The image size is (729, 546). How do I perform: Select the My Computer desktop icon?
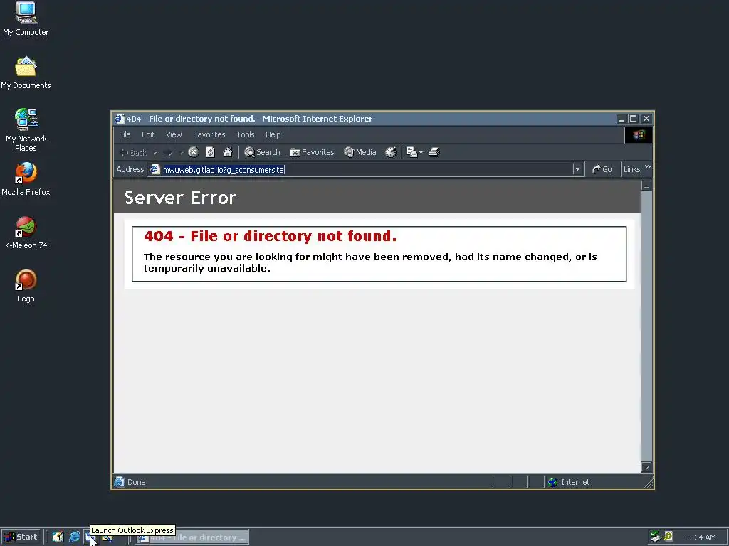[26, 19]
